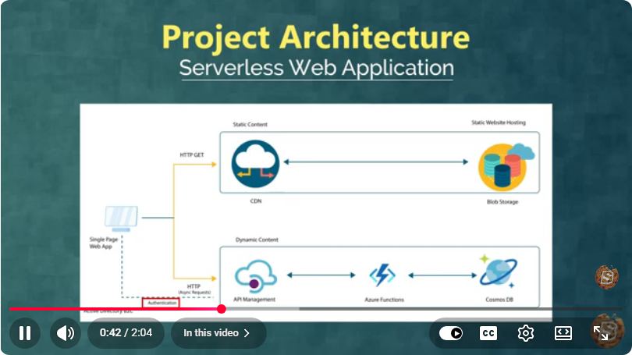
Task: Click the Single Page Web App monitor
Action: click(121, 218)
